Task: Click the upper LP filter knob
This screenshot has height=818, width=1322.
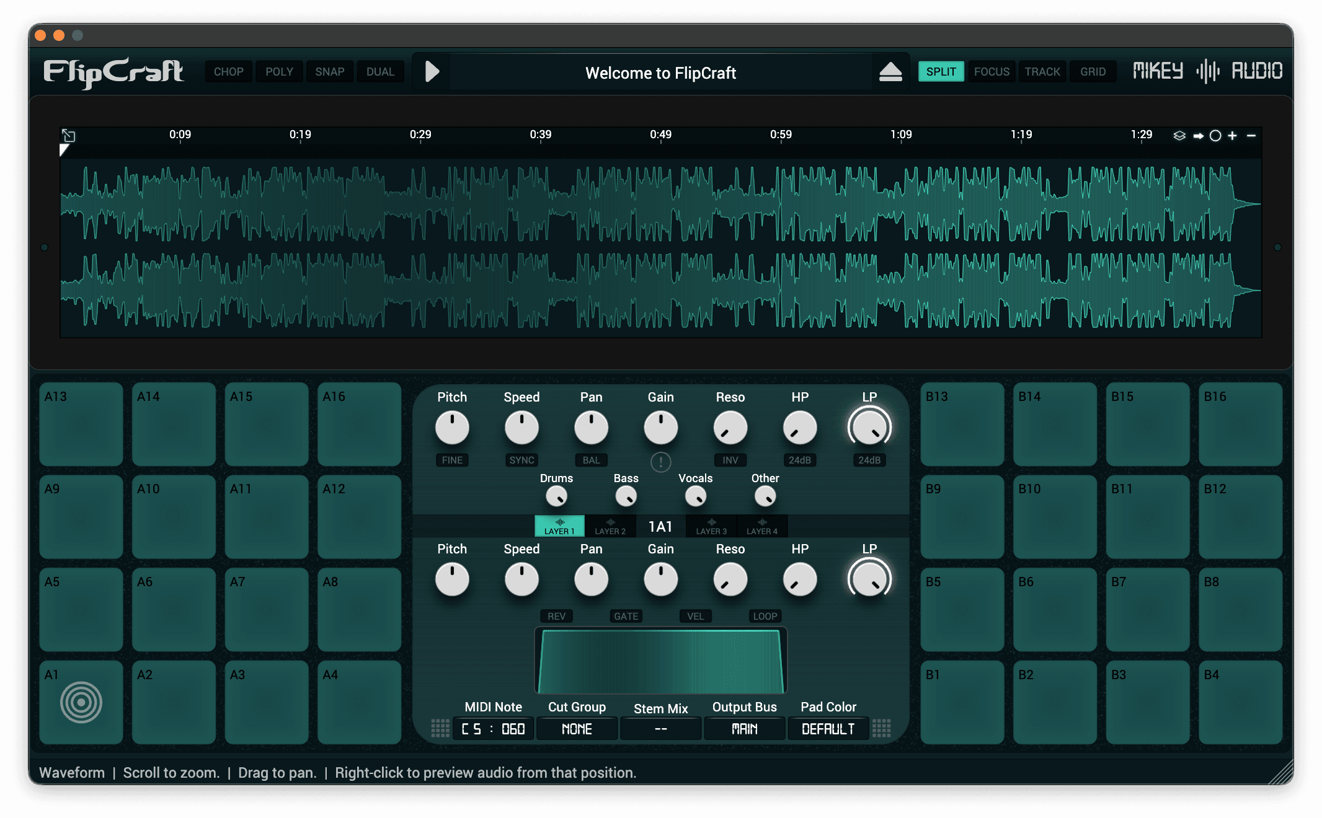Action: click(869, 428)
